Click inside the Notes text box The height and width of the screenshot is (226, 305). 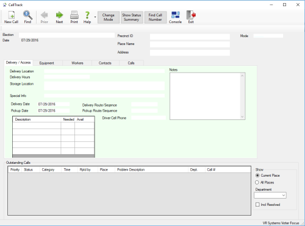[207, 96]
